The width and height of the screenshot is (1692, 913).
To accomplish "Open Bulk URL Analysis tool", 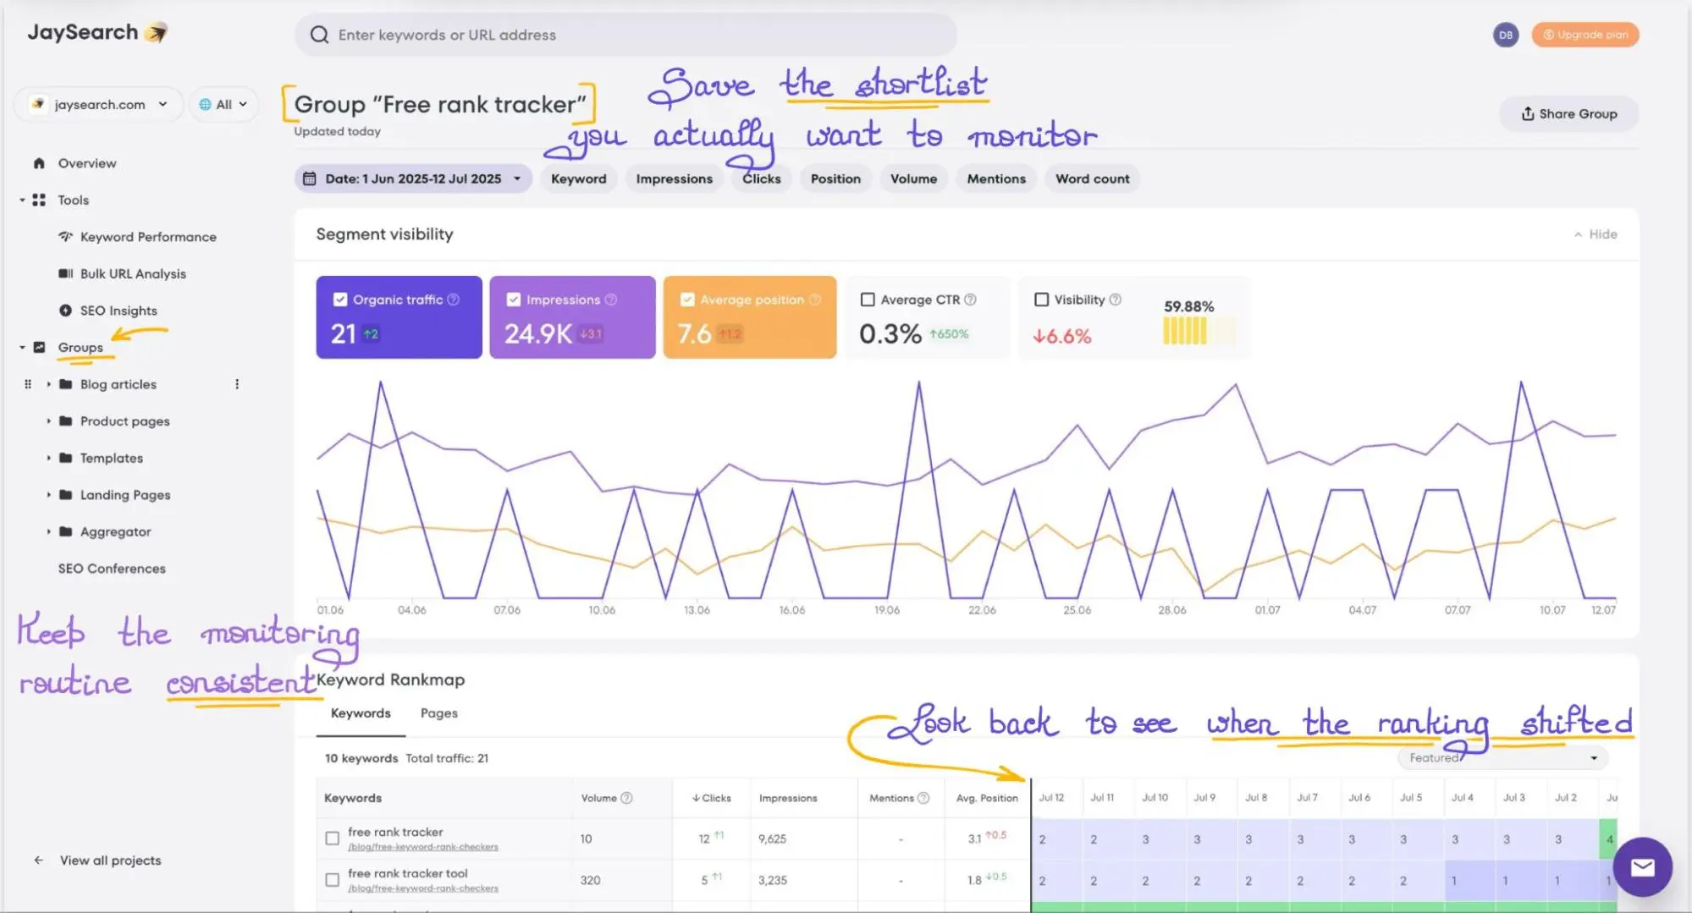I will pyautogui.click(x=122, y=273).
